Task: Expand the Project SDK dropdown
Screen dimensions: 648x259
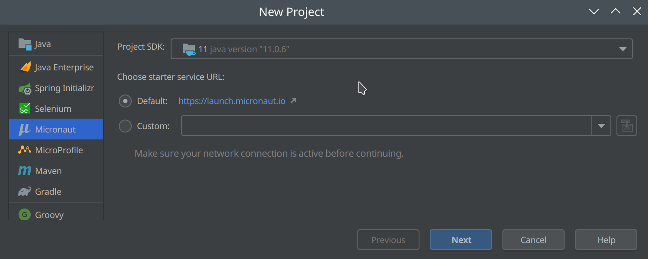Action: [402, 49]
